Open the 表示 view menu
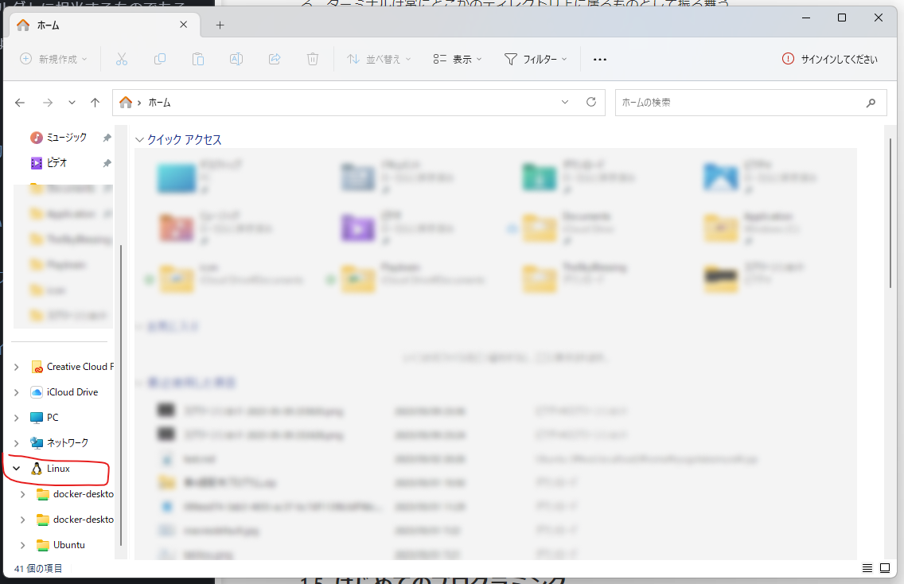This screenshot has width=904, height=584. click(x=458, y=59)
